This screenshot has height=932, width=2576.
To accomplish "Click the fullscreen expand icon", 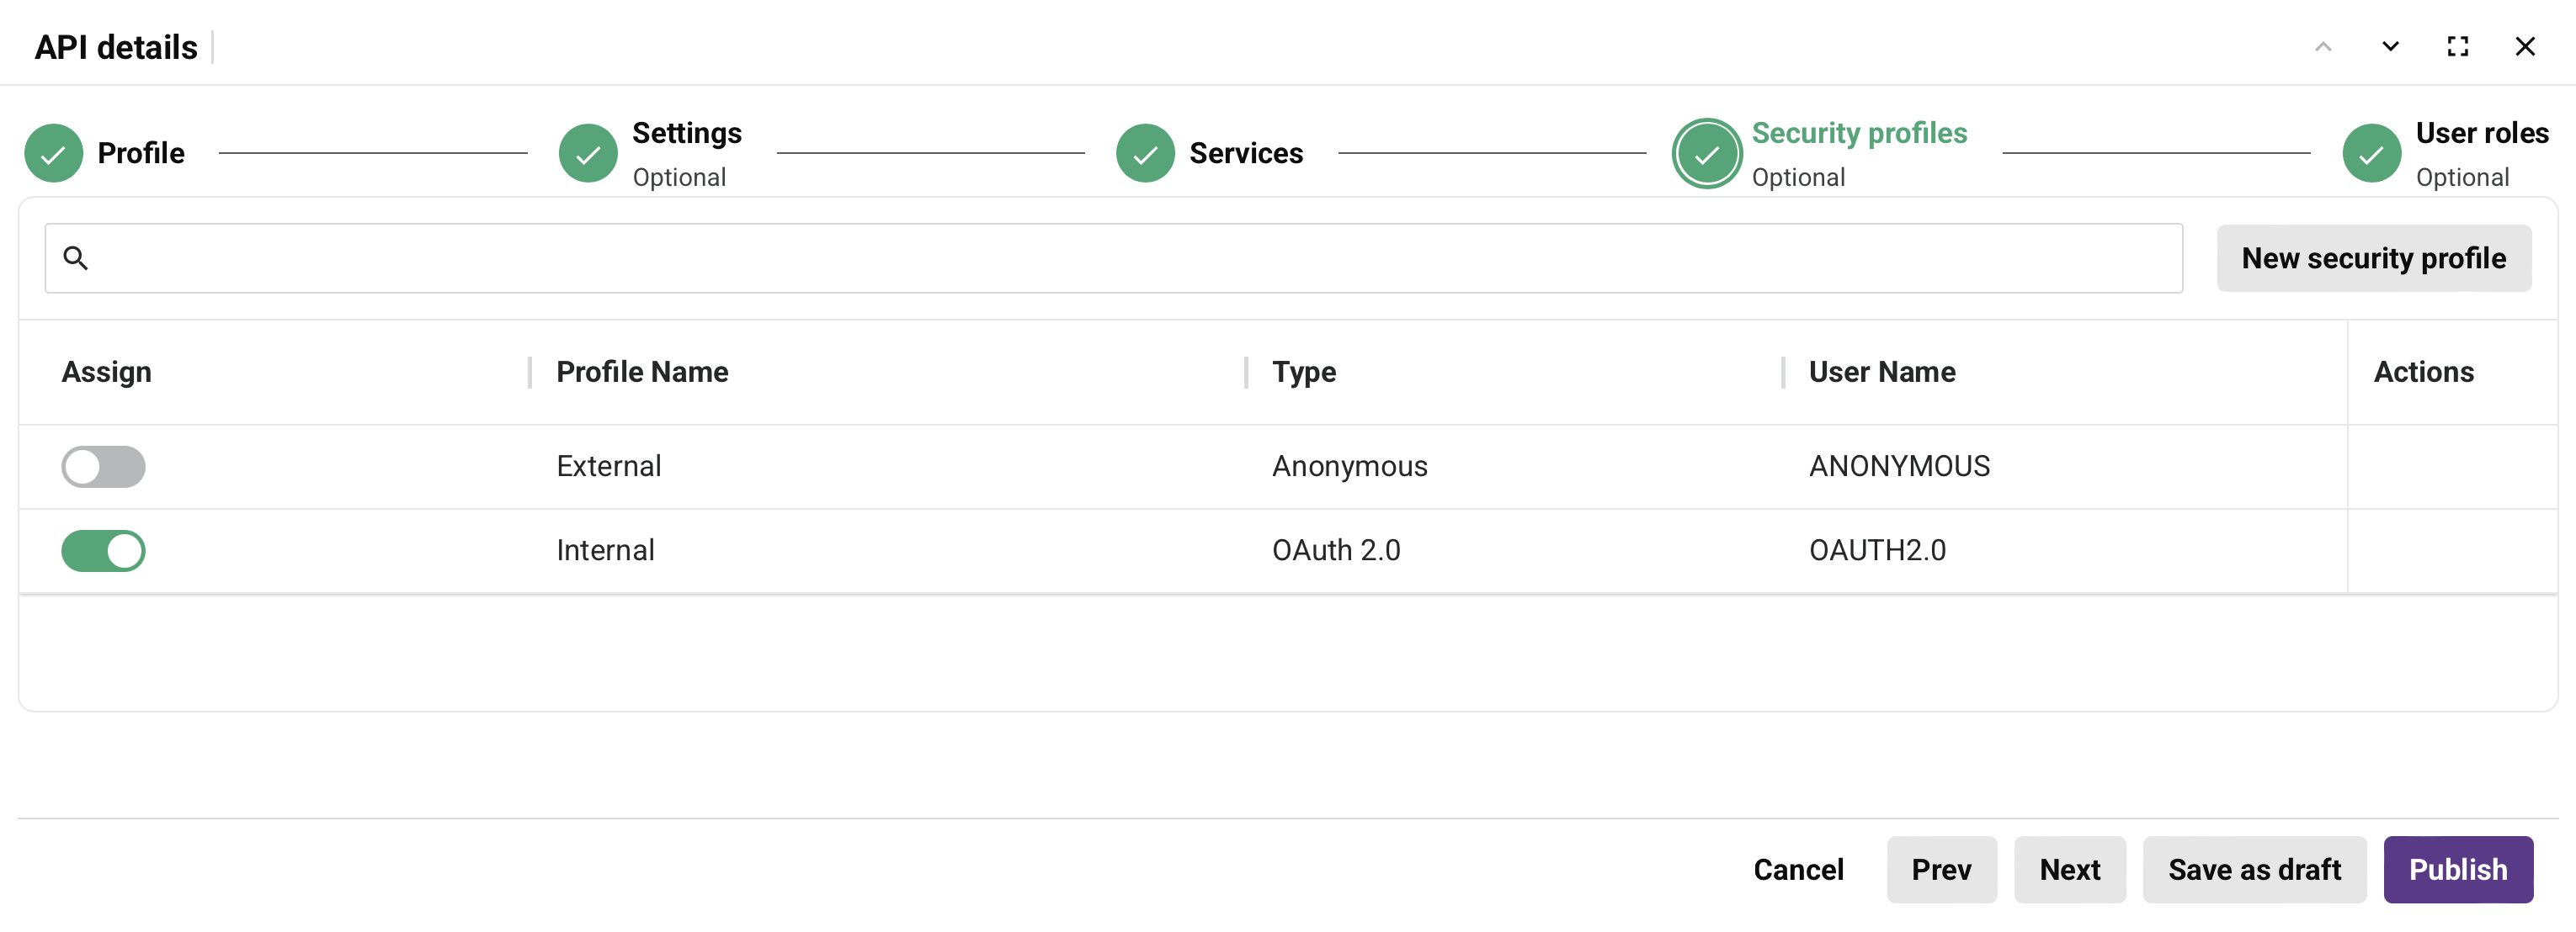I will tap(2459, 46).
